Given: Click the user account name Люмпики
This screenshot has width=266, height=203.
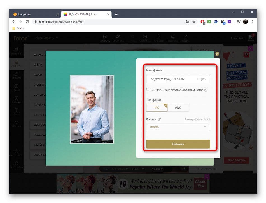Looking at the screenshot, I should tap(238, 38).
